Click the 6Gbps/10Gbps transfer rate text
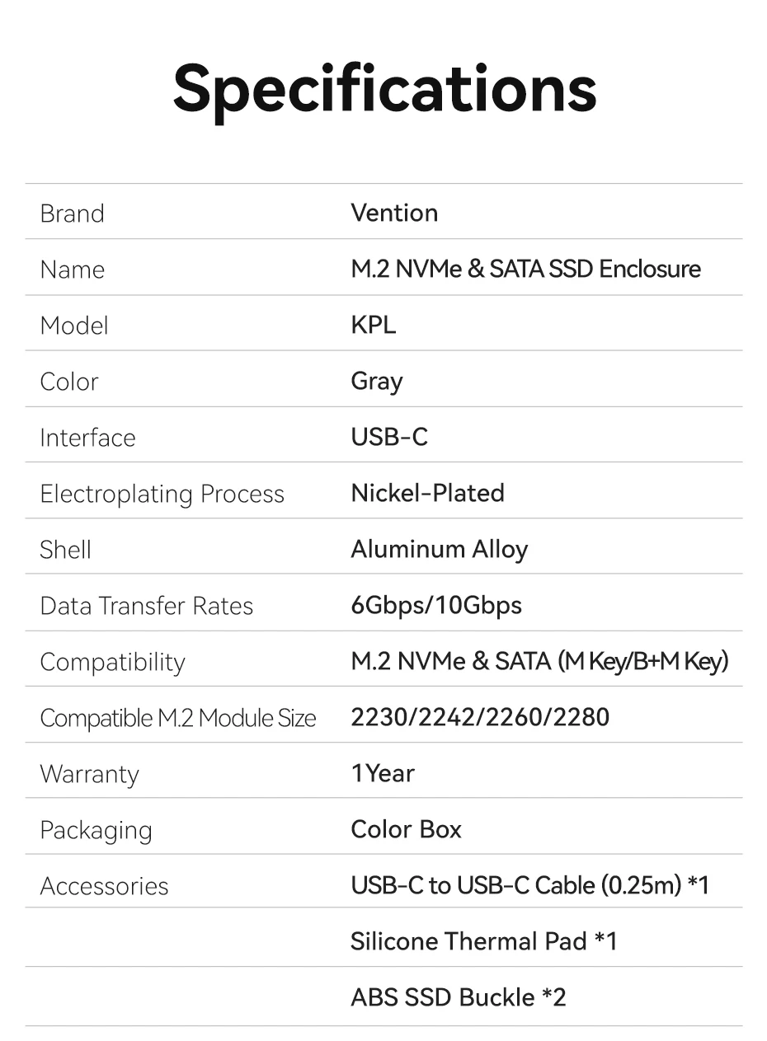 [x=436, y=605]
